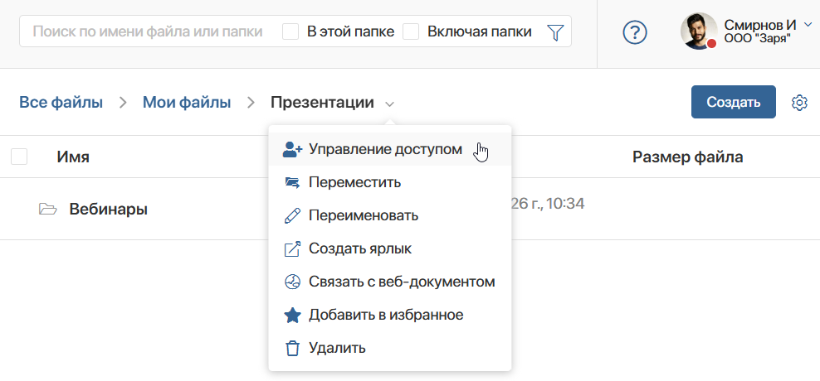The width and height of the screenshot is (820, 381).
Task: Choose 'Удалить' from the folder menu
Action: point(389,348)
